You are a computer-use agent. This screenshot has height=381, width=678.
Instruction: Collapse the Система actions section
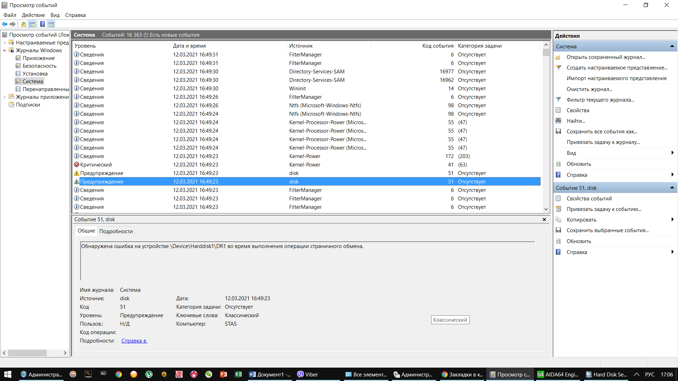pyautogui.click(x=672, y=46)
